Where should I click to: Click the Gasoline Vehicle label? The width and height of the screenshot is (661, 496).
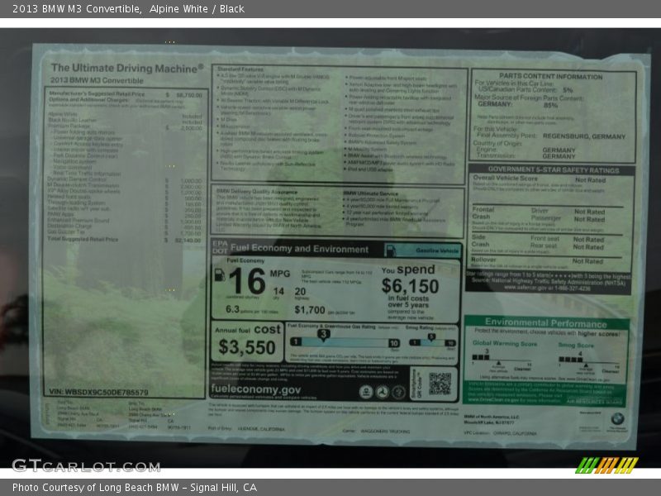437,250
